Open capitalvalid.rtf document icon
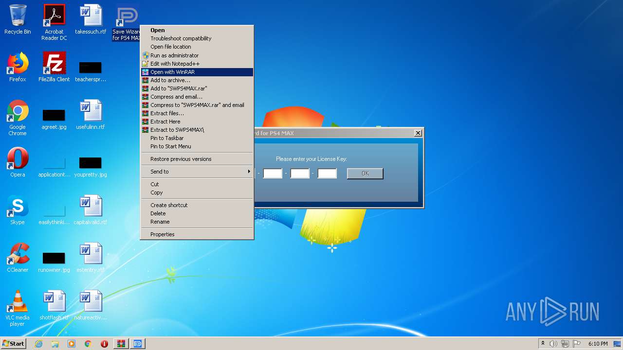623x350 pixels. [x=91, y=210]
